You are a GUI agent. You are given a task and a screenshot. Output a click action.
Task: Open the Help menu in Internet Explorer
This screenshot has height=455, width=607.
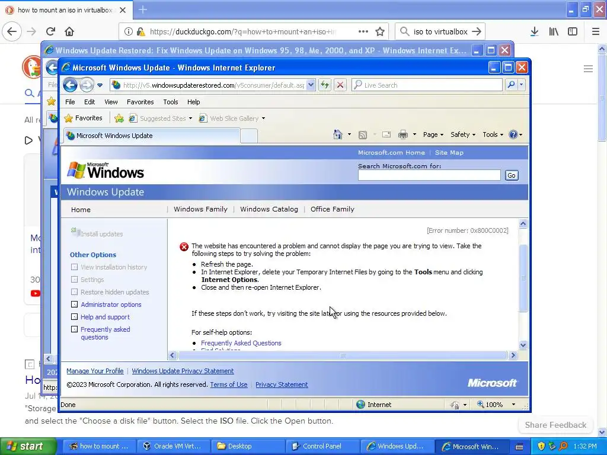click(194, 102)
